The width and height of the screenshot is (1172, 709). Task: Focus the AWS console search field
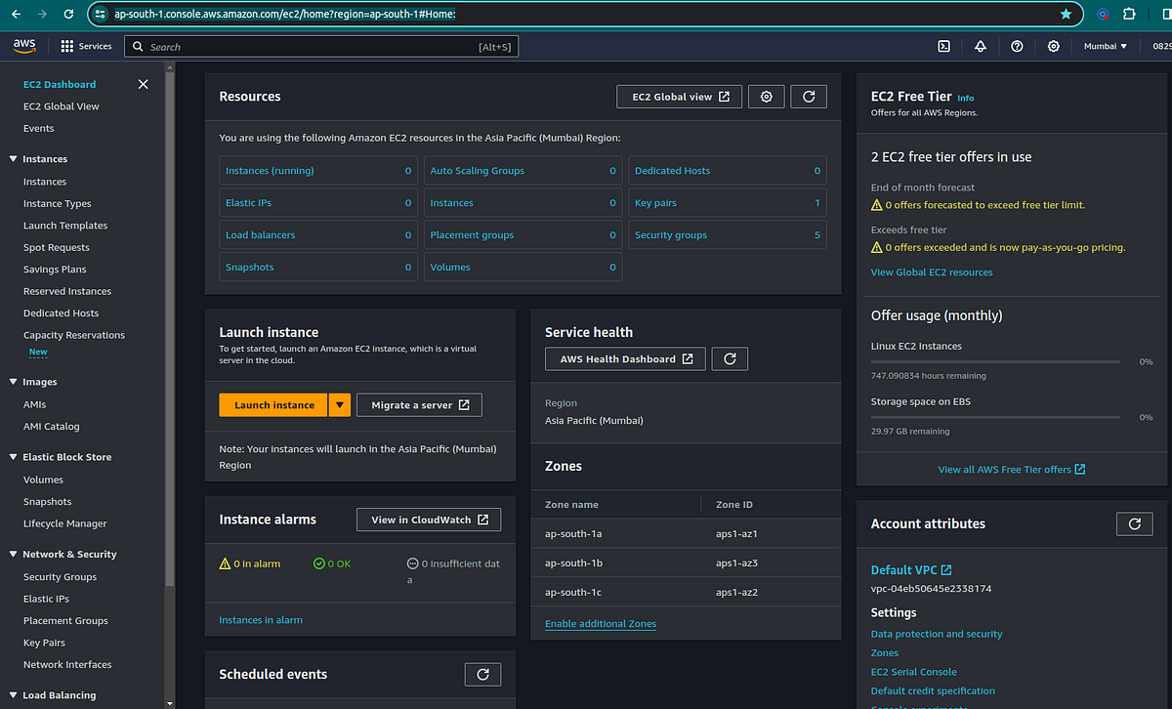[x=321, y=46]
